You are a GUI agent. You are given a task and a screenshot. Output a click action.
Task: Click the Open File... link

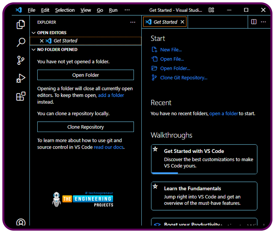point(172,59)
